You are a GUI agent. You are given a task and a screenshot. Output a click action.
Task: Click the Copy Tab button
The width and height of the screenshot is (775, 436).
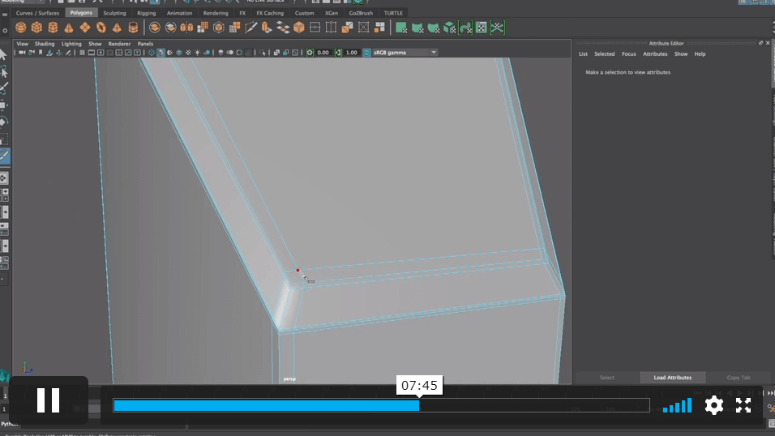click(738, 378)
